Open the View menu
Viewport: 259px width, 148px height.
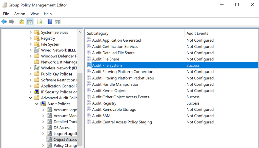point(34,14)
